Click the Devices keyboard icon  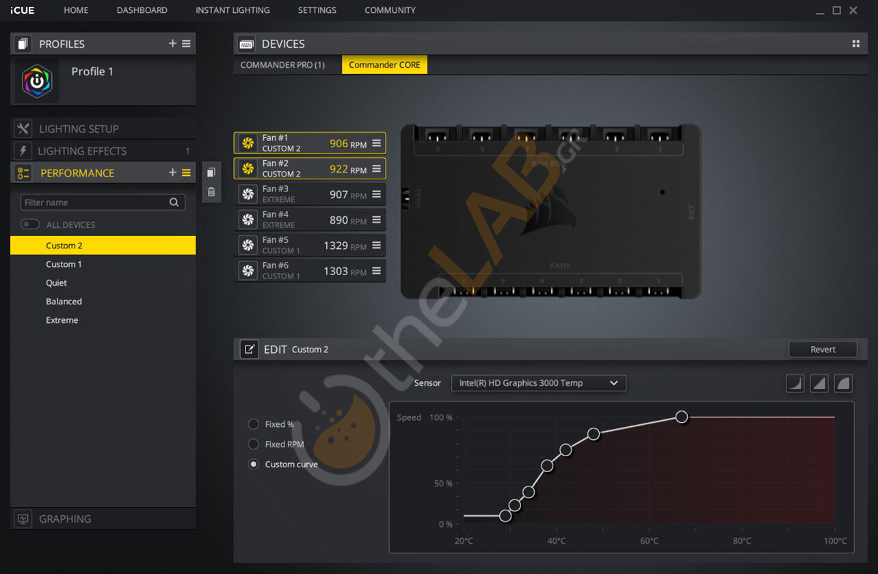point(246,44)
